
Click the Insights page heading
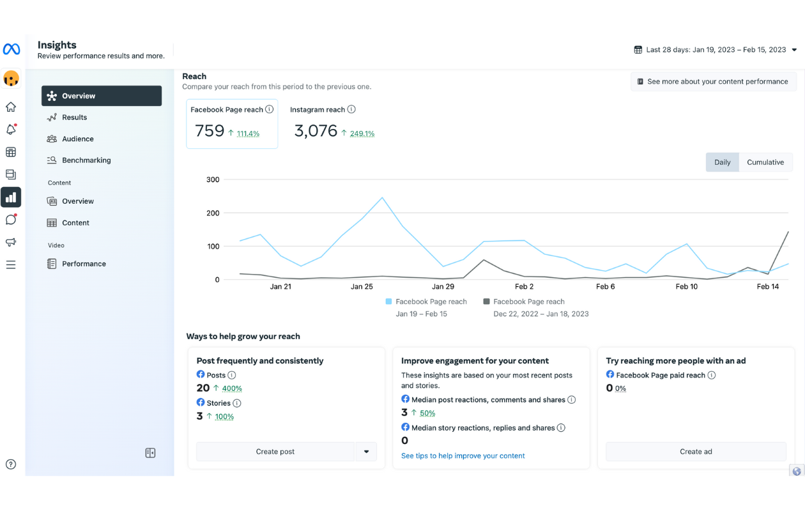tap(57, 45)
